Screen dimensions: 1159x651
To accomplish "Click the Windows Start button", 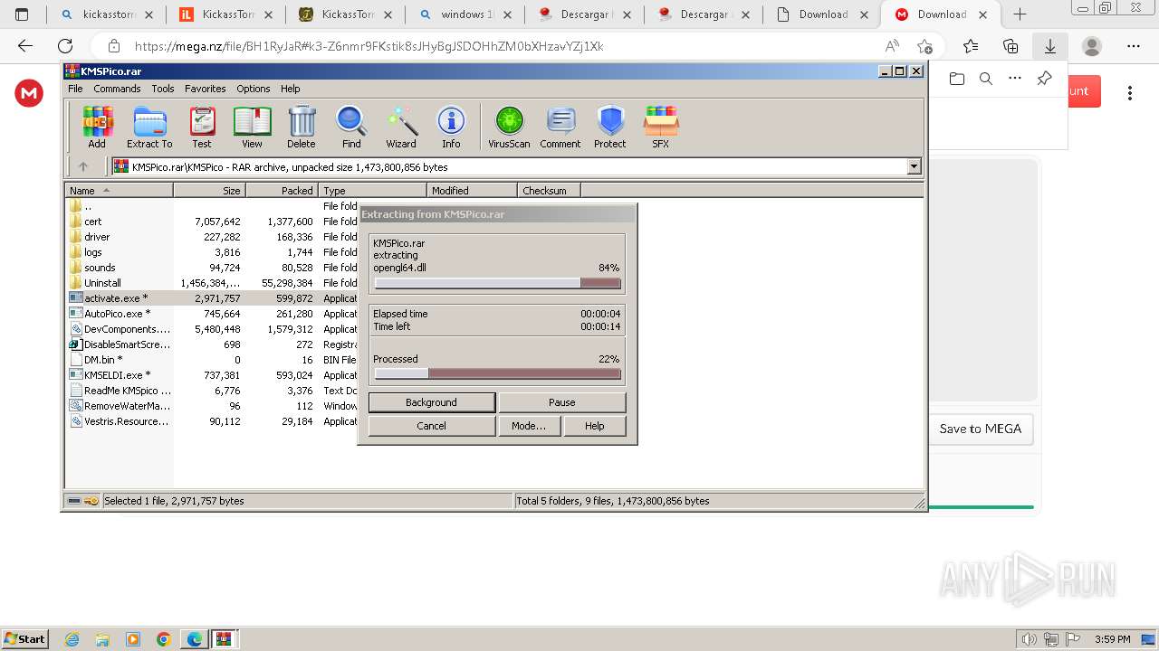I will [x=25, y=639].
